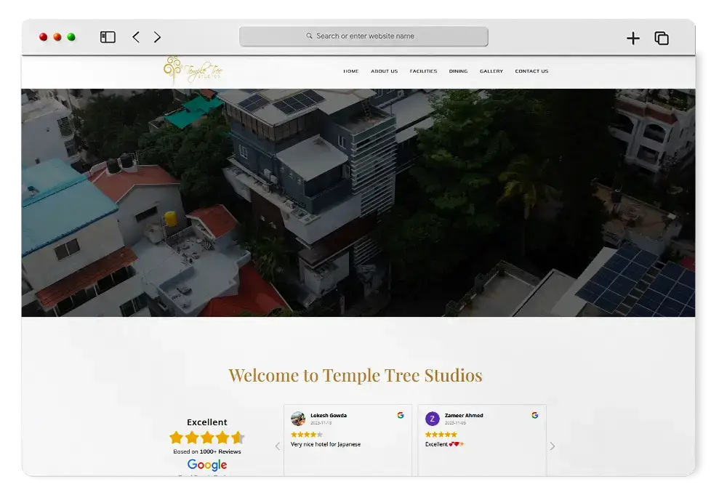Viewport: 727px width, 503px height.
Task: Focus the search or enter website field
Action: [x=363, y=36]
